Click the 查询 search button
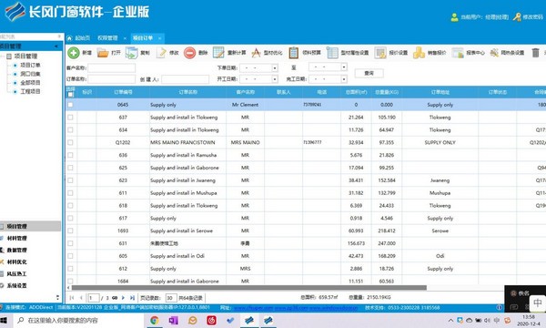Viewport: 546px width, 328px height. [369, 73]
